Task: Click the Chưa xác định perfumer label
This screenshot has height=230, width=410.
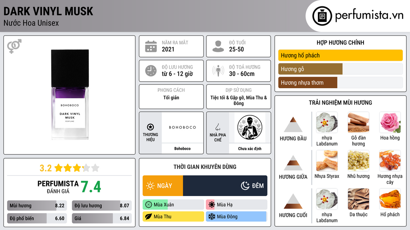Action: pos(250,149)
